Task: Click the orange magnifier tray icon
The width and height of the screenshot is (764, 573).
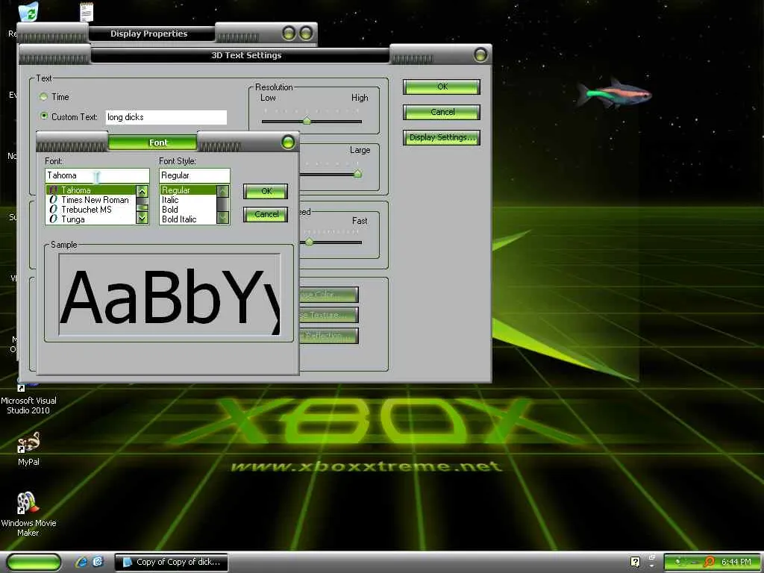Action: click(710, 562)
